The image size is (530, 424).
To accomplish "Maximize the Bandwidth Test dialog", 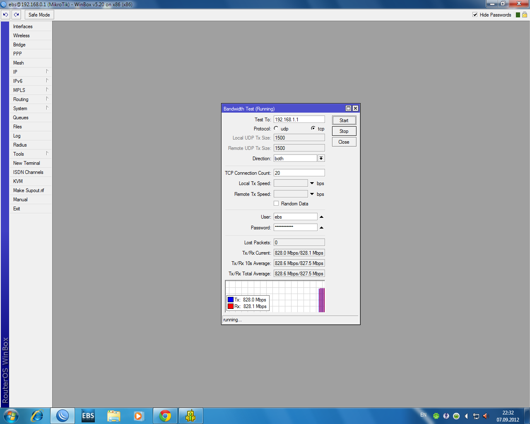I will tap(349, 108).
